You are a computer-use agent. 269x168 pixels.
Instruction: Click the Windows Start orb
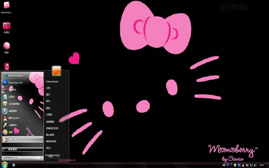point(4,165)
